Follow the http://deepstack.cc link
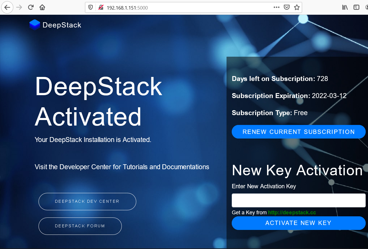Screen dimensions: 368x249 292,212
